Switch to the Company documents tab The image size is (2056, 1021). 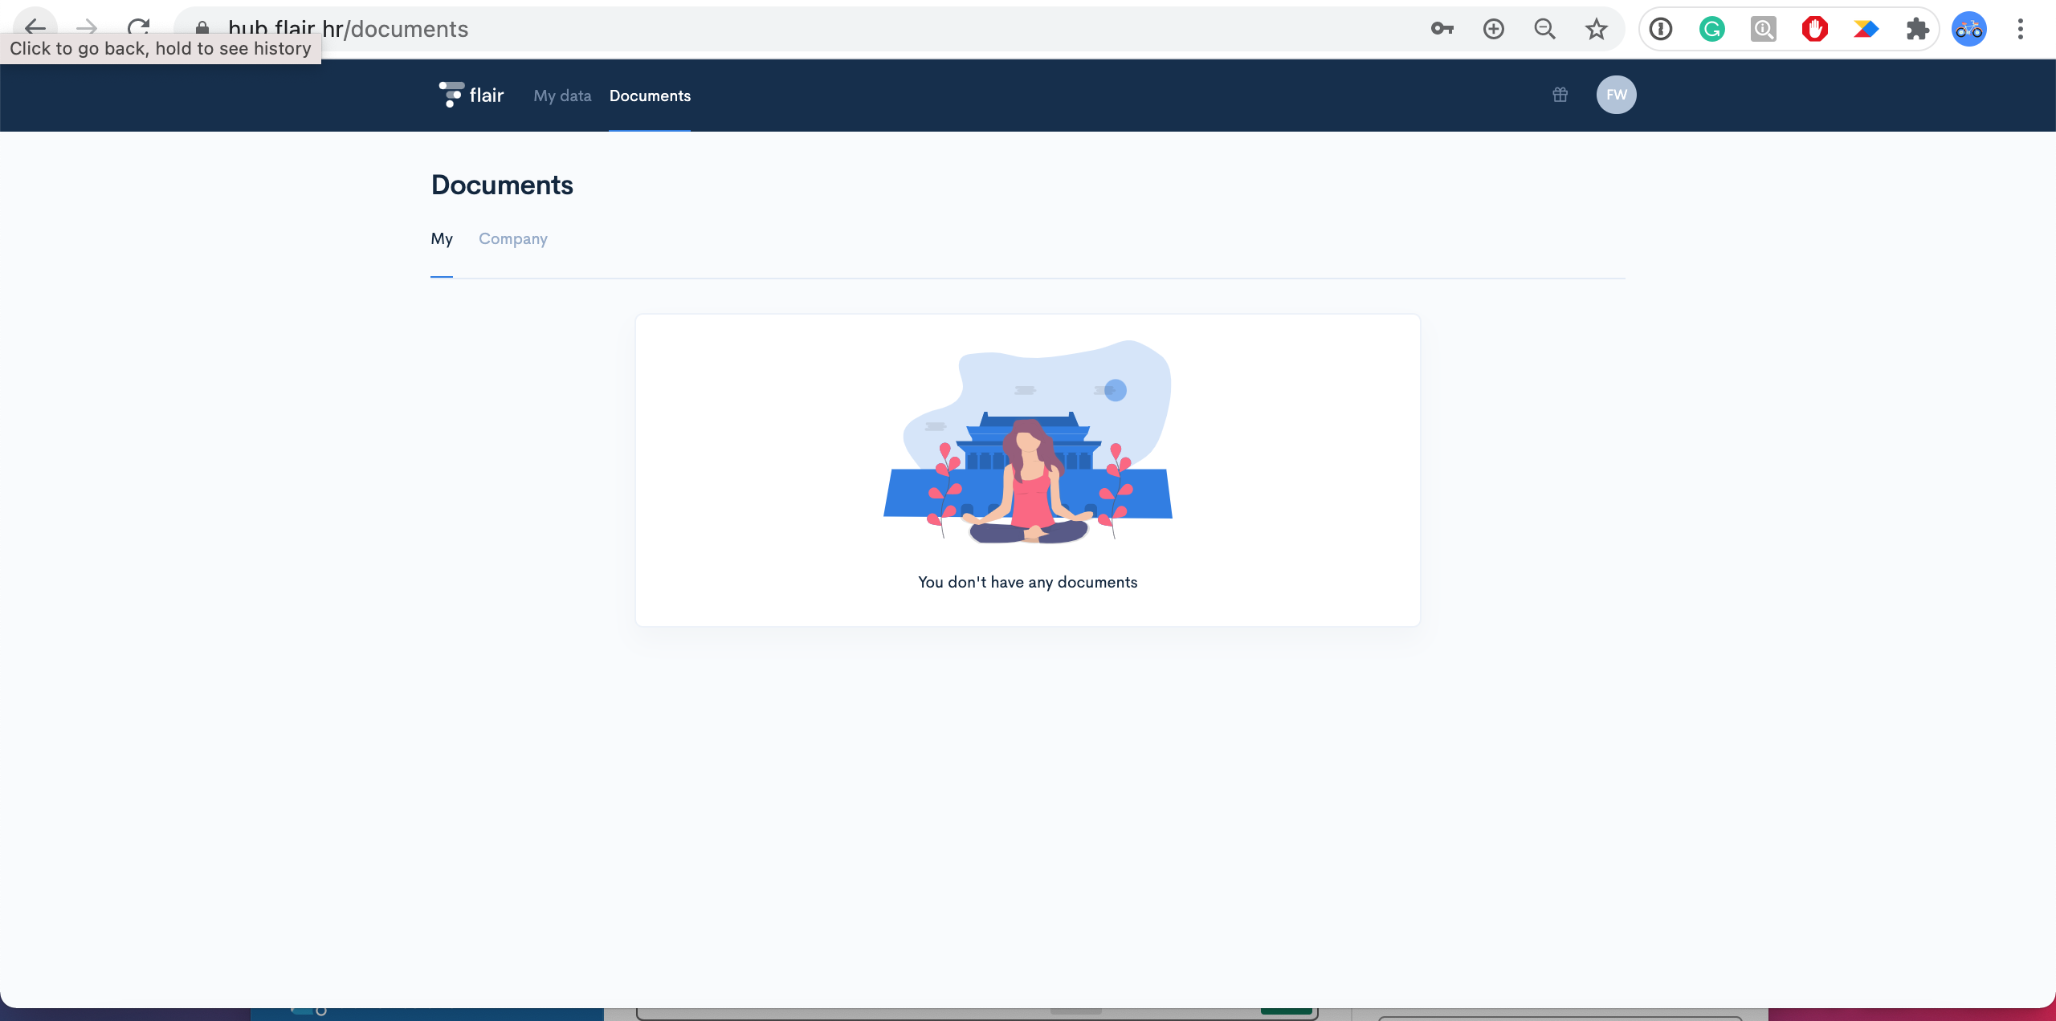(x=512, y=238)
